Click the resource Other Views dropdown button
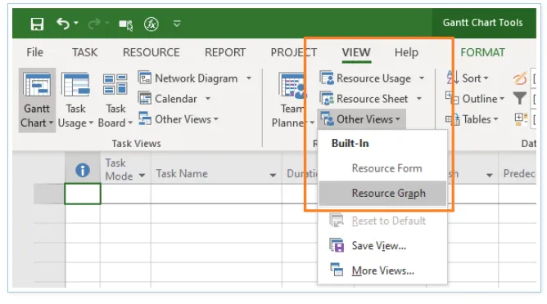Screen dimensions: 547x304 pyautogui.click(x=361, y=119)
